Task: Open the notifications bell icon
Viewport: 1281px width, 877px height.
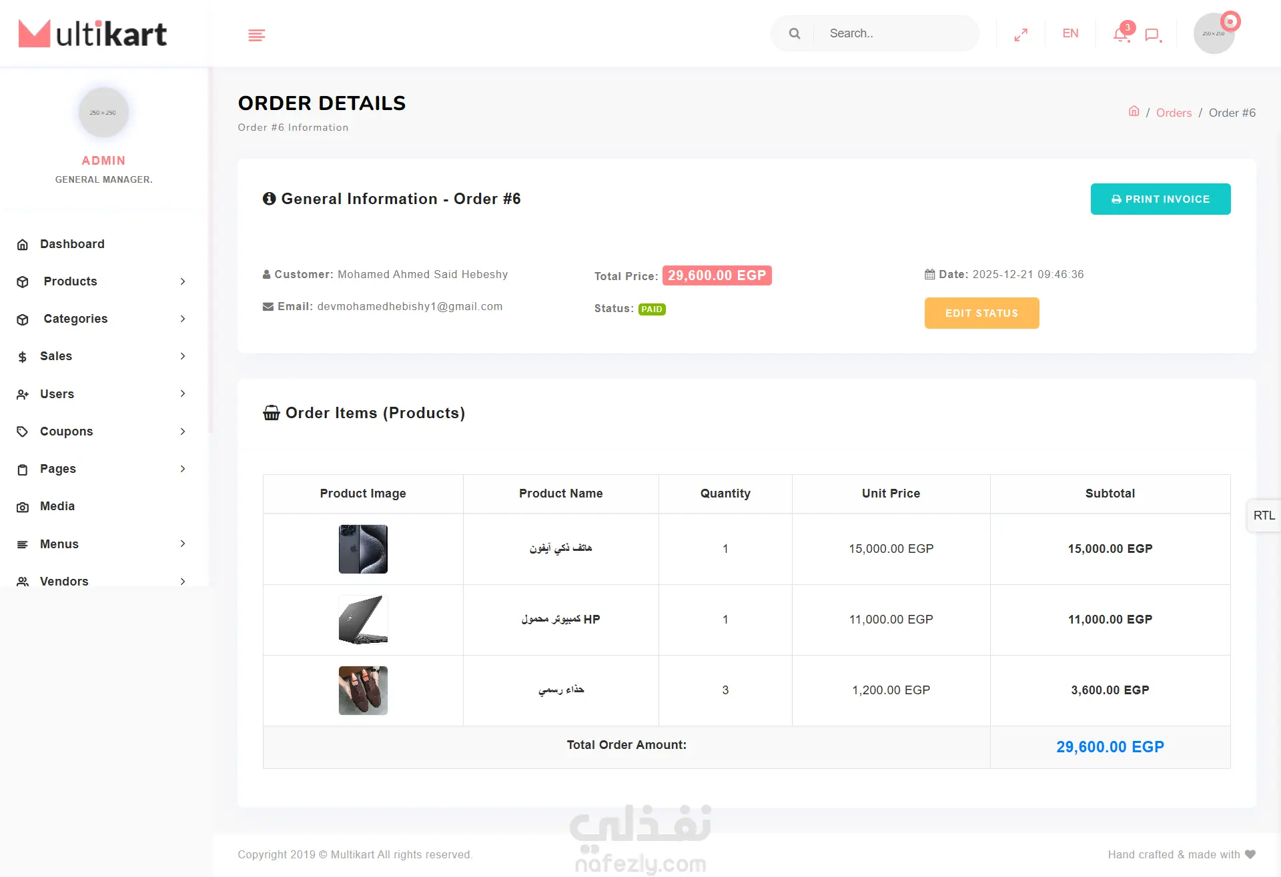Action: [1121, 35]
